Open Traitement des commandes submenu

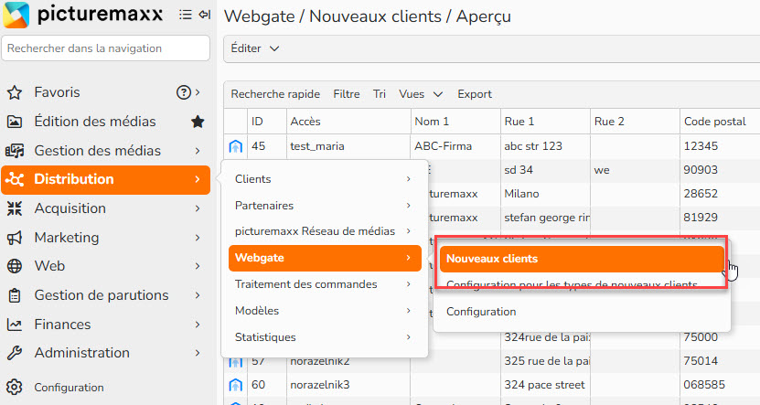click(325, 284)
